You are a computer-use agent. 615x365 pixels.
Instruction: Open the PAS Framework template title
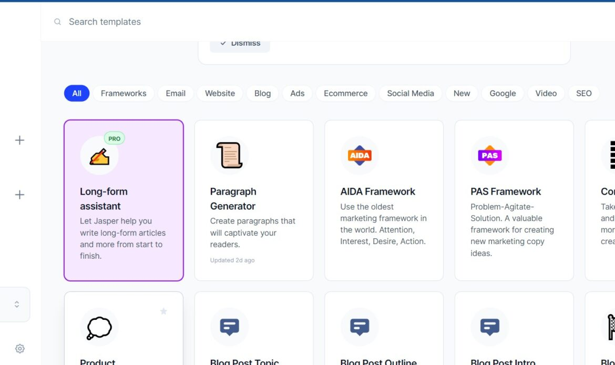pyautogui.click(x=506, y=191)
